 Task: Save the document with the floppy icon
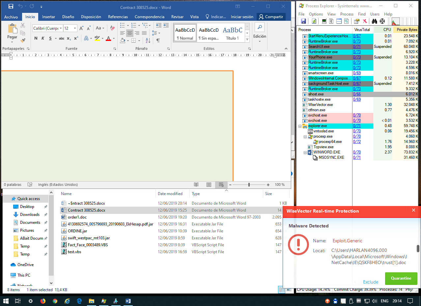11,6
